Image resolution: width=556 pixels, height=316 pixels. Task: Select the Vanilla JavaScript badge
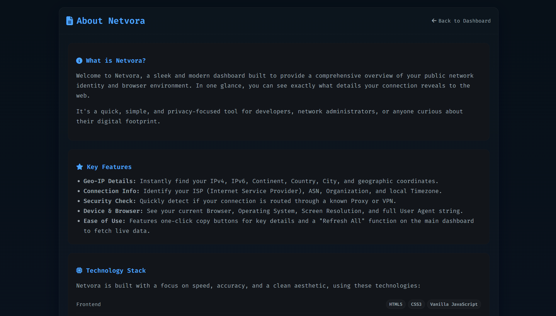click(453, 304)
